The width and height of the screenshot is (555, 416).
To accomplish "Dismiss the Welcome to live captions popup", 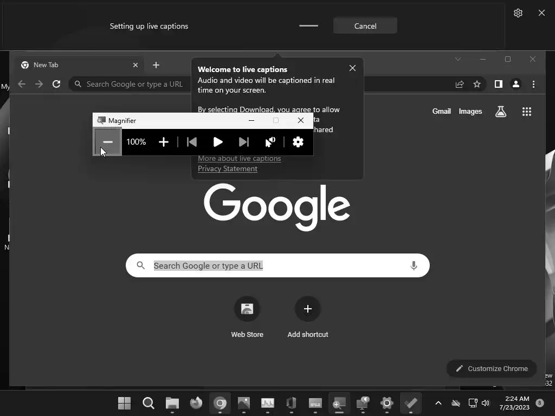I will click(352, 68).
